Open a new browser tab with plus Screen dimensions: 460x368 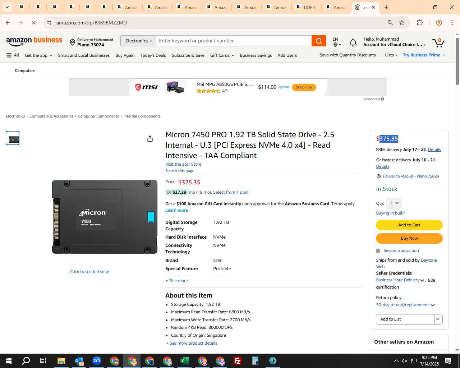coord(386,7)
